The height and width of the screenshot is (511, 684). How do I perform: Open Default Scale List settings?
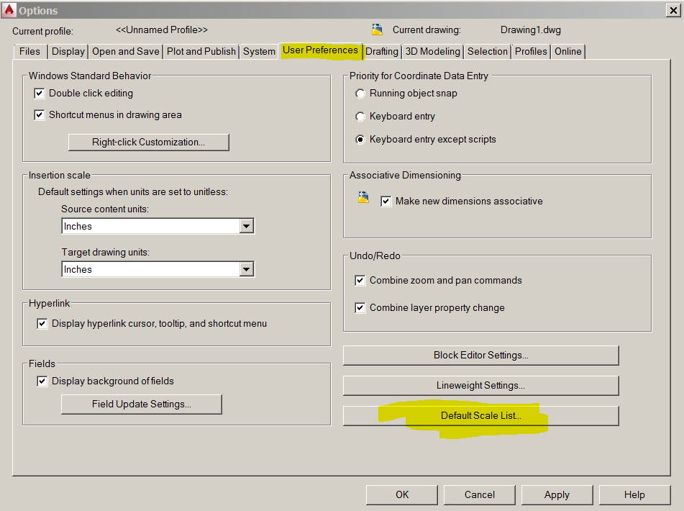click(480, 416)
